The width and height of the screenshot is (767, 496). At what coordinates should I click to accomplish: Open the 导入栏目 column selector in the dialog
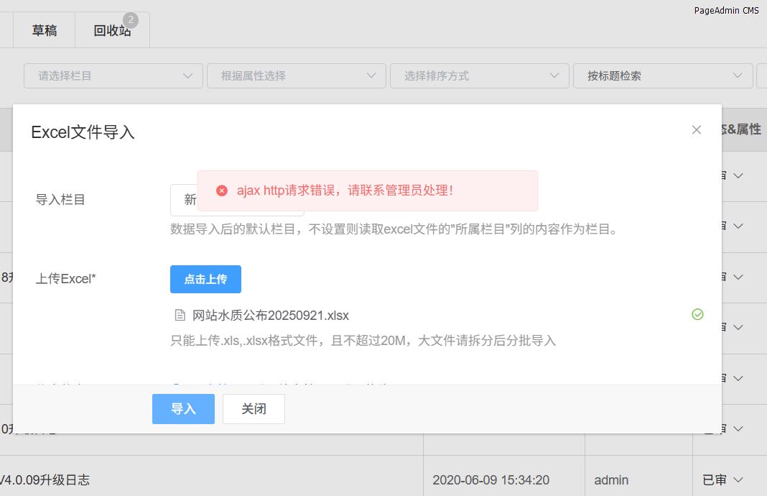[x=184, y=200]
